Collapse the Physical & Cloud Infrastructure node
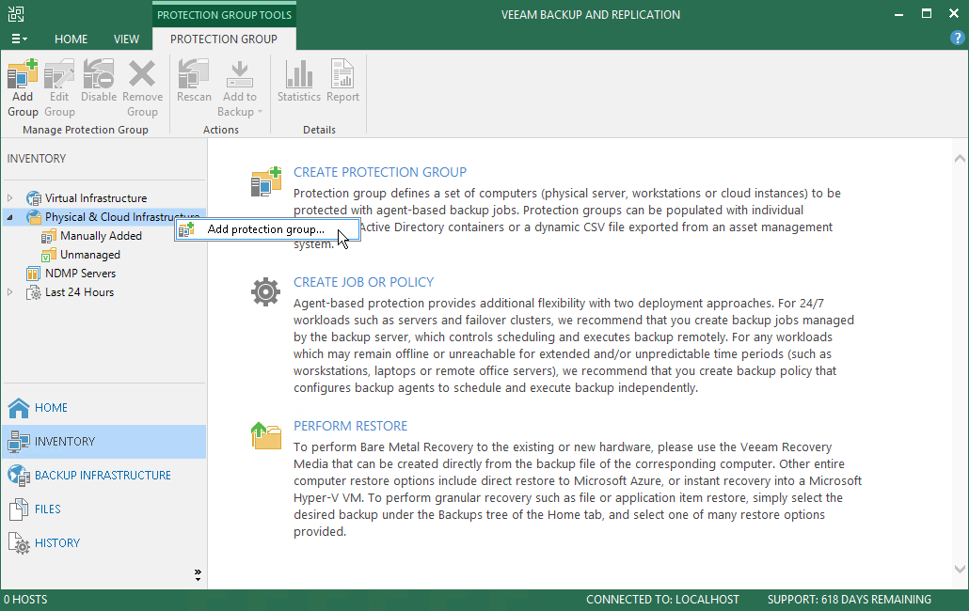The height and width of the screenshot is (611, 969). click(x=10, y=217)
